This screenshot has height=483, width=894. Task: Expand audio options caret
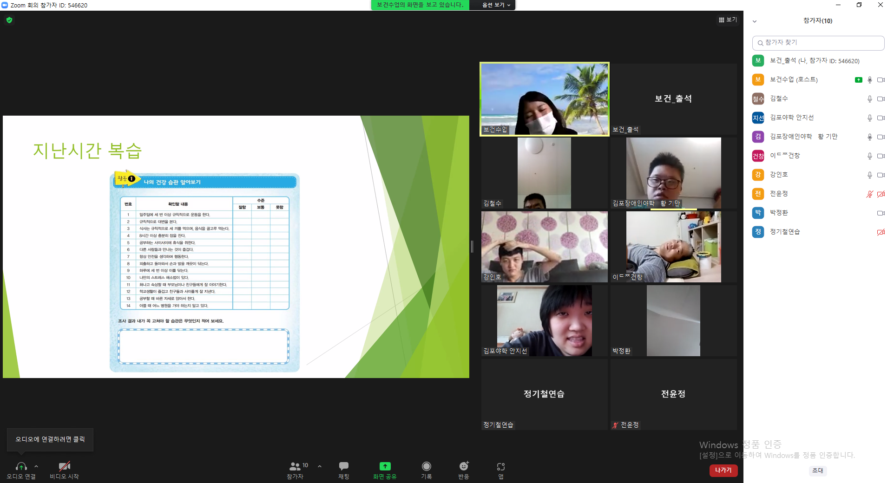click(36, 466)
